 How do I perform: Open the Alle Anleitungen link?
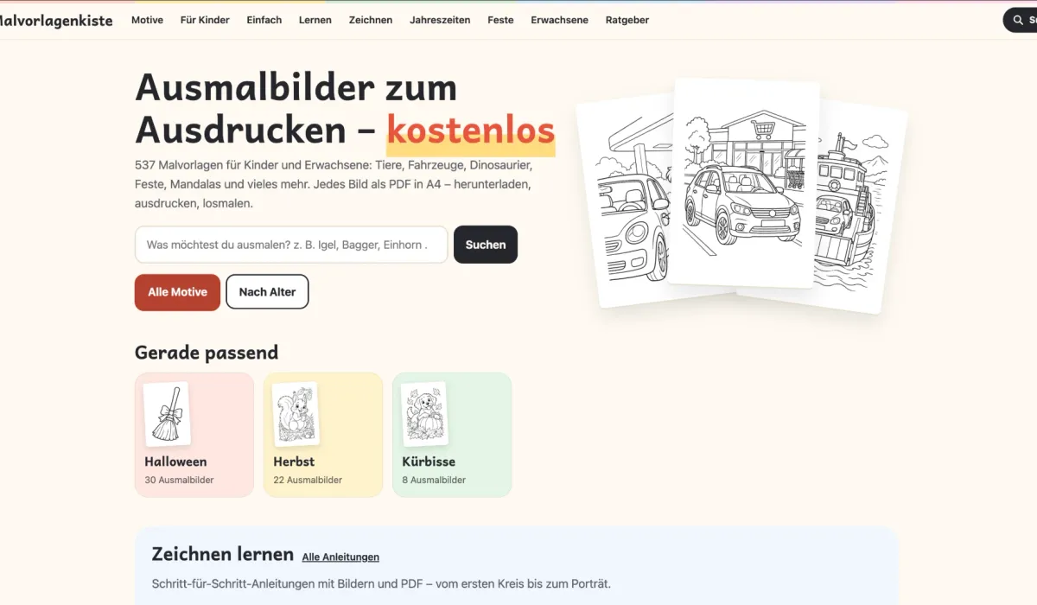[x=340, y=557]
